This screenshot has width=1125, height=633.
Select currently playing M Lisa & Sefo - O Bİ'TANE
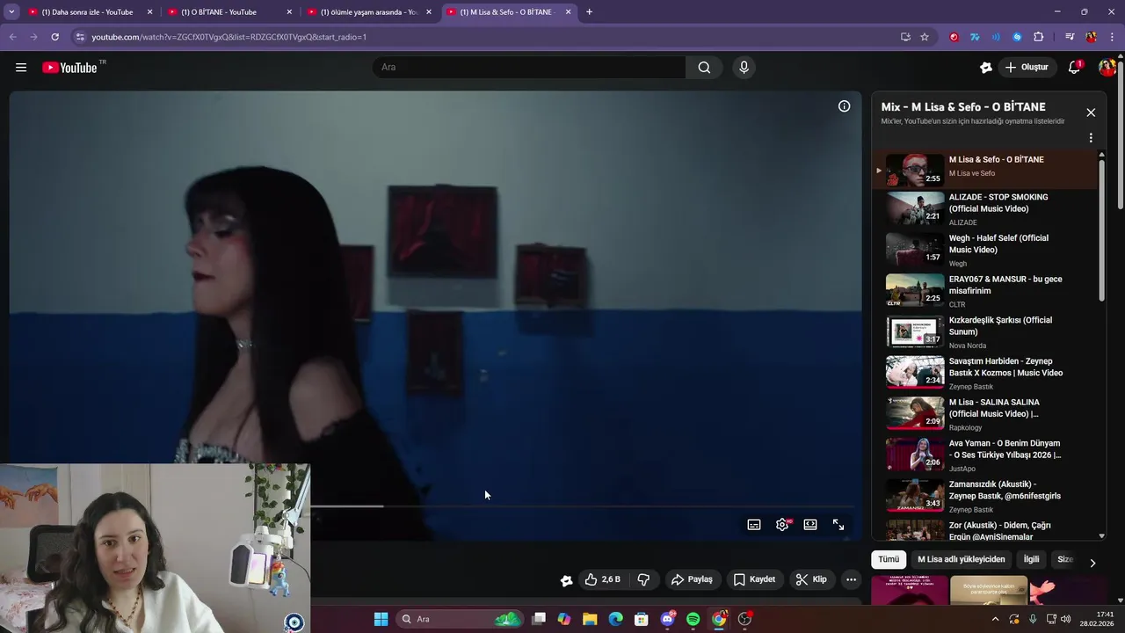click(x=984, y=169)
